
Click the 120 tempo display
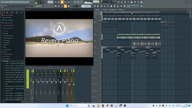pyautogui.click(x=50, y=2)
